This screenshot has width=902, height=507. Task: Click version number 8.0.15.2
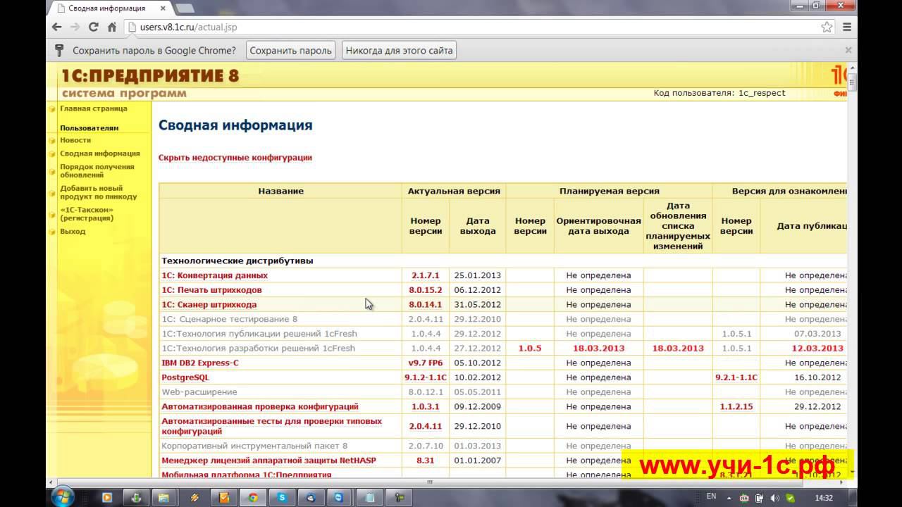click(x=426, y=290)
